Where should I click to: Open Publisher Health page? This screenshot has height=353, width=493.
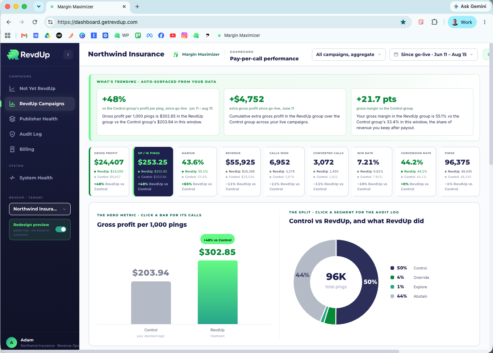point(40,119)
